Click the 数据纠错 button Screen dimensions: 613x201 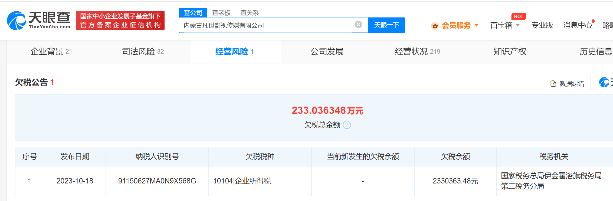coord(567,83)
